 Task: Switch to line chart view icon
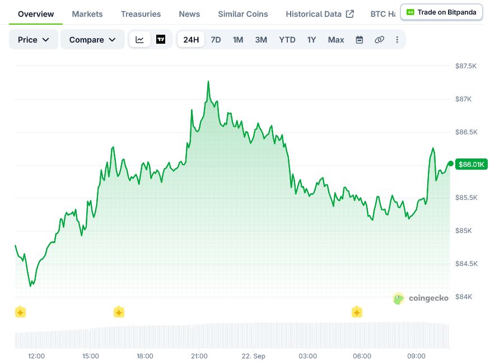(139, 40)
